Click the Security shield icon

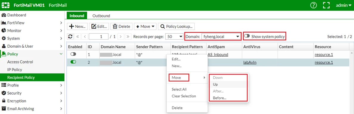[4, 93]
